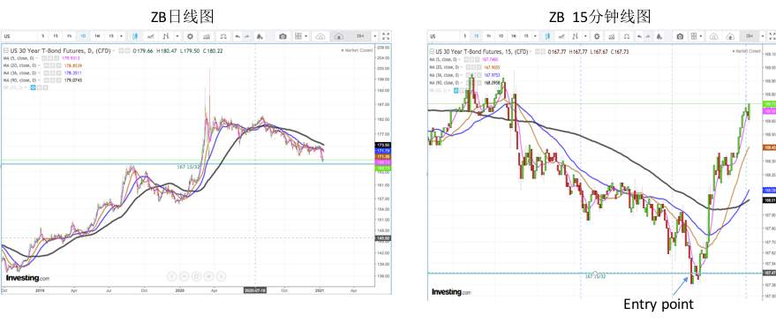
Task: Toggle visibility of MA (5, close, 0) daily
Action: (43, 58)
